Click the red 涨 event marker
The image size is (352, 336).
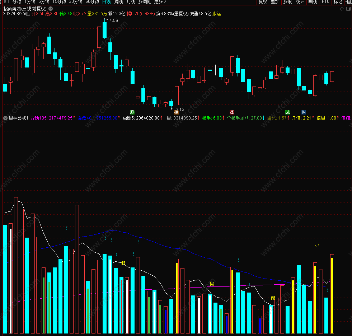[x=232, y=112]
